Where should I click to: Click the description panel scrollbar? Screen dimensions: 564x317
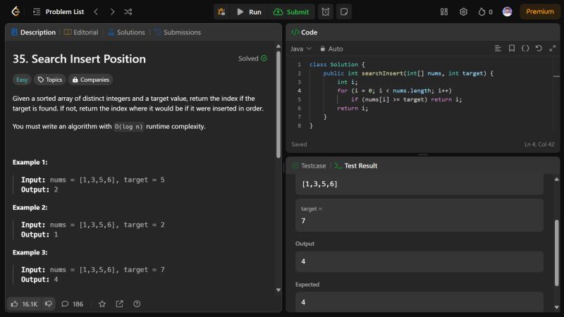(278, 104)
